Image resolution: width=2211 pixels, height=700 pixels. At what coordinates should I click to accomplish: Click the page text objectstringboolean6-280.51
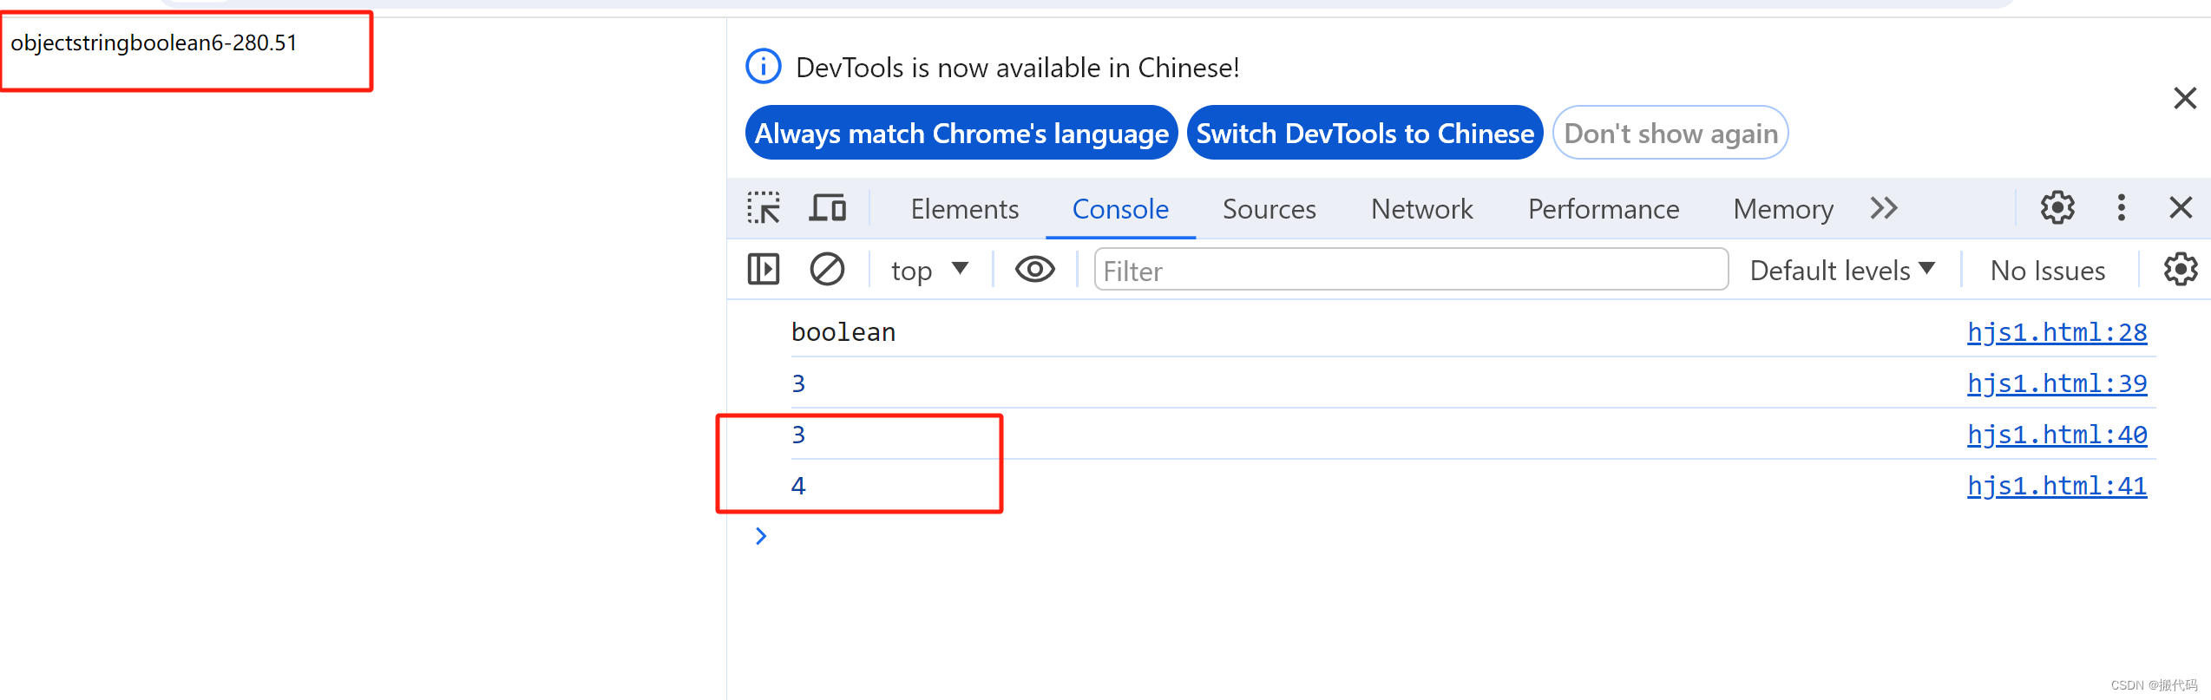click(x=154, y=43)
